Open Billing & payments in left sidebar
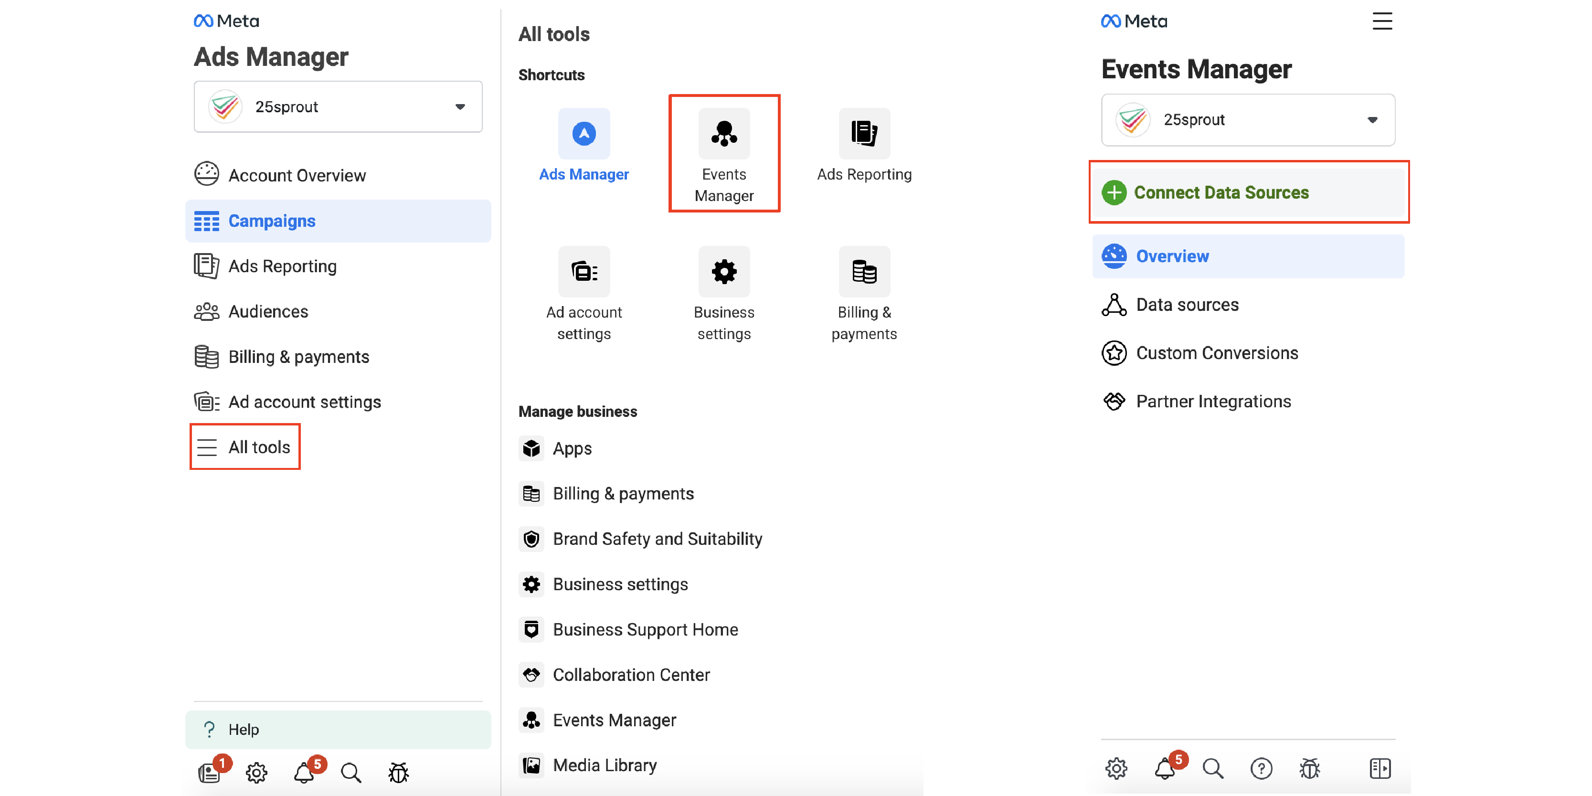 click(x=282, y=357)
